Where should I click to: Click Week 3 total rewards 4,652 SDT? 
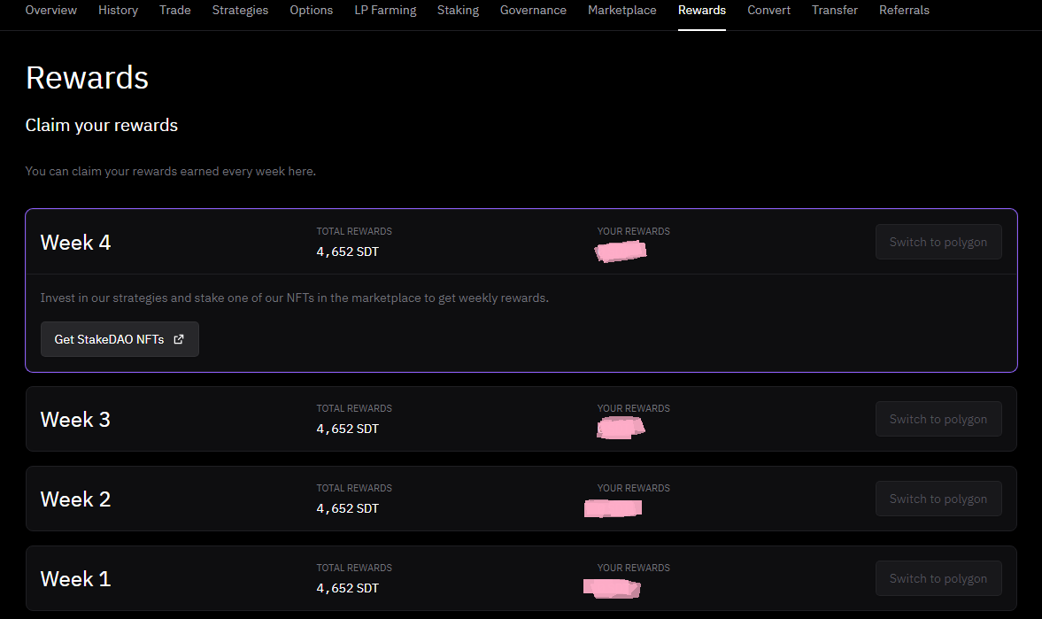point(348,429)
